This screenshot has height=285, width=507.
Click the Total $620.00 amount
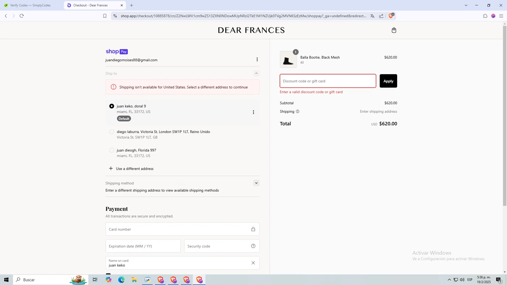(388, 124)
